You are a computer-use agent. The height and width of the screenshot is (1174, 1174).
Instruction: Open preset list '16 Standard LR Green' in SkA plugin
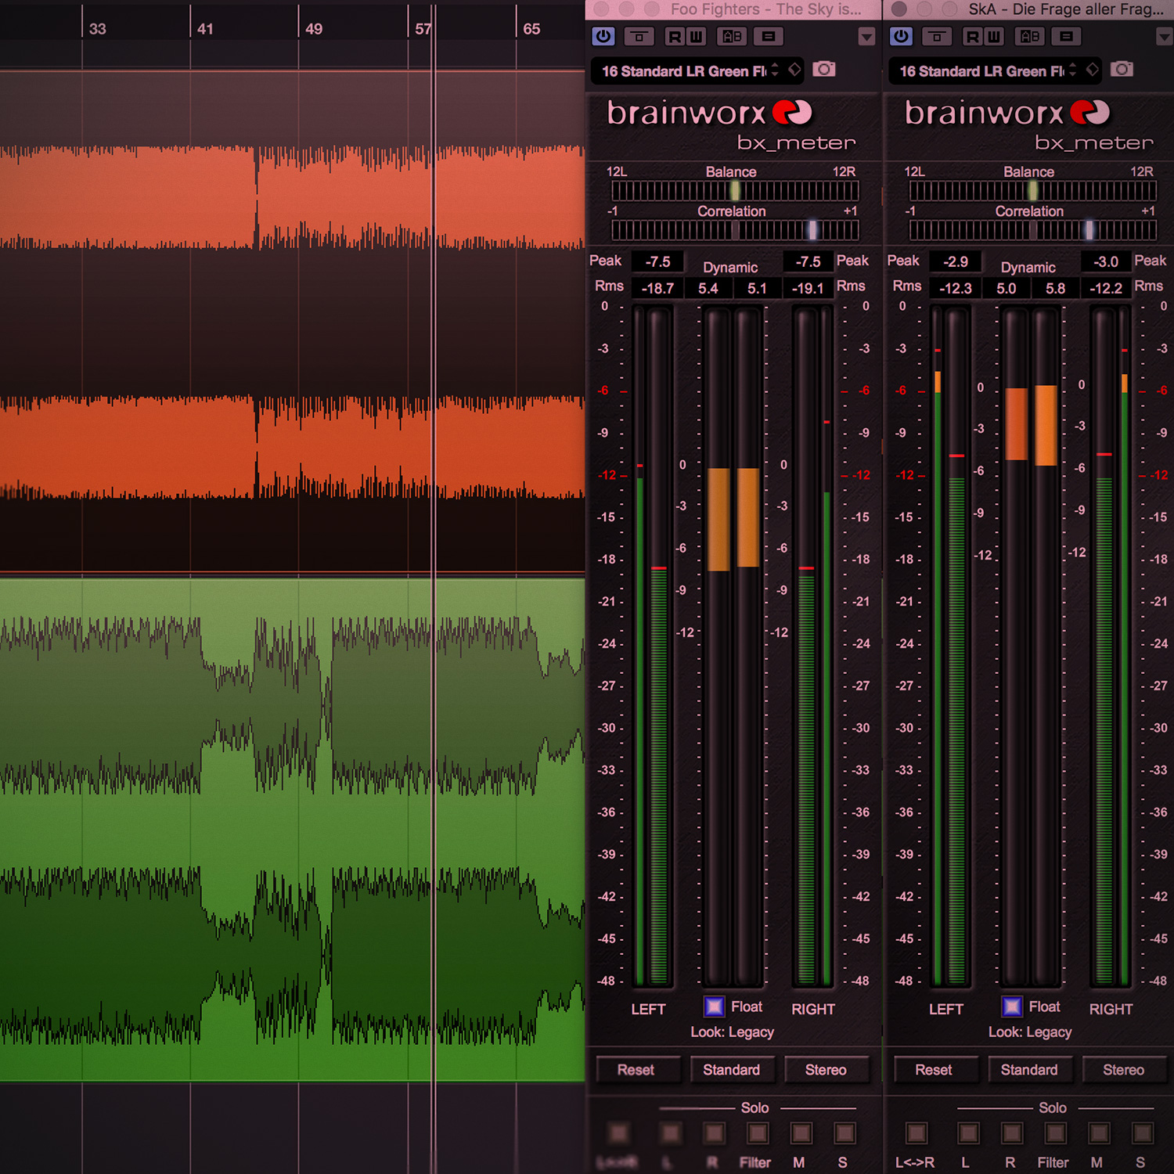[981, 71]
